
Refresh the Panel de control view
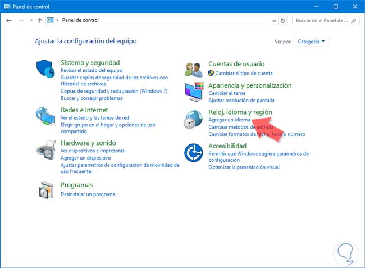coord(283,20)
